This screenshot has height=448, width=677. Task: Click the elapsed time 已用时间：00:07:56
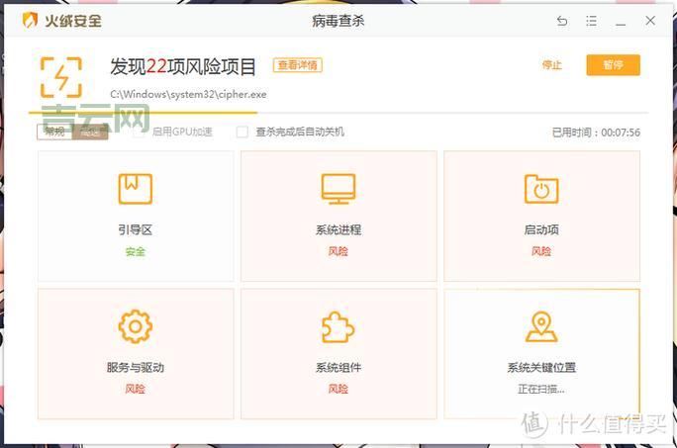pyautogui.click(x=596, y=133)
